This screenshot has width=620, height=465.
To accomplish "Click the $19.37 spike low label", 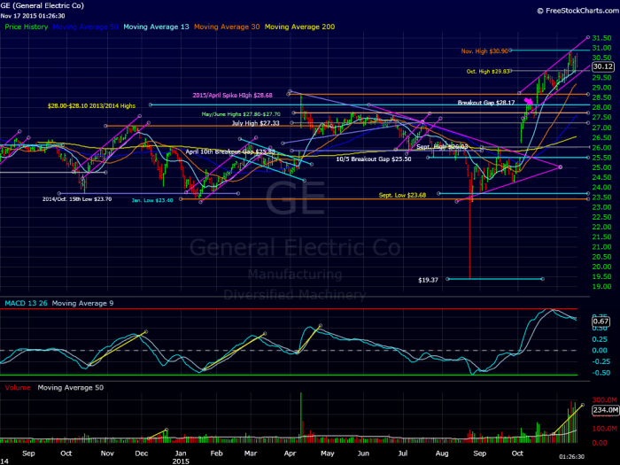I will pyautogui.click(x=428, y=280).
